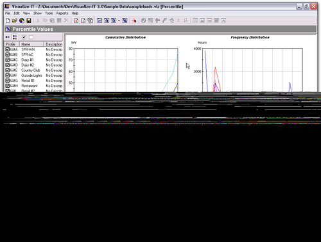Image resolution: width=321 pixels, height=242 pixels.
Task: Click the Percentile view toolbar icon
Action: 125,20
